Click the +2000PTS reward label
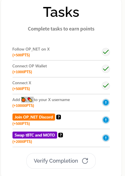Viewport: 125px width, 176px height. [x=22, y=141]
